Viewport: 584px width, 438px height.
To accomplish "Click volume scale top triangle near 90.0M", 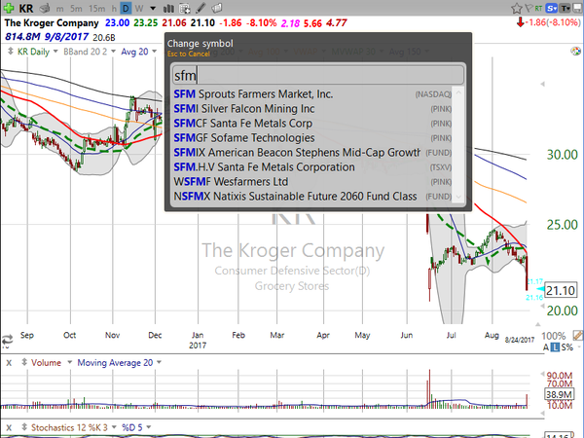I will [x=542, y=374].
